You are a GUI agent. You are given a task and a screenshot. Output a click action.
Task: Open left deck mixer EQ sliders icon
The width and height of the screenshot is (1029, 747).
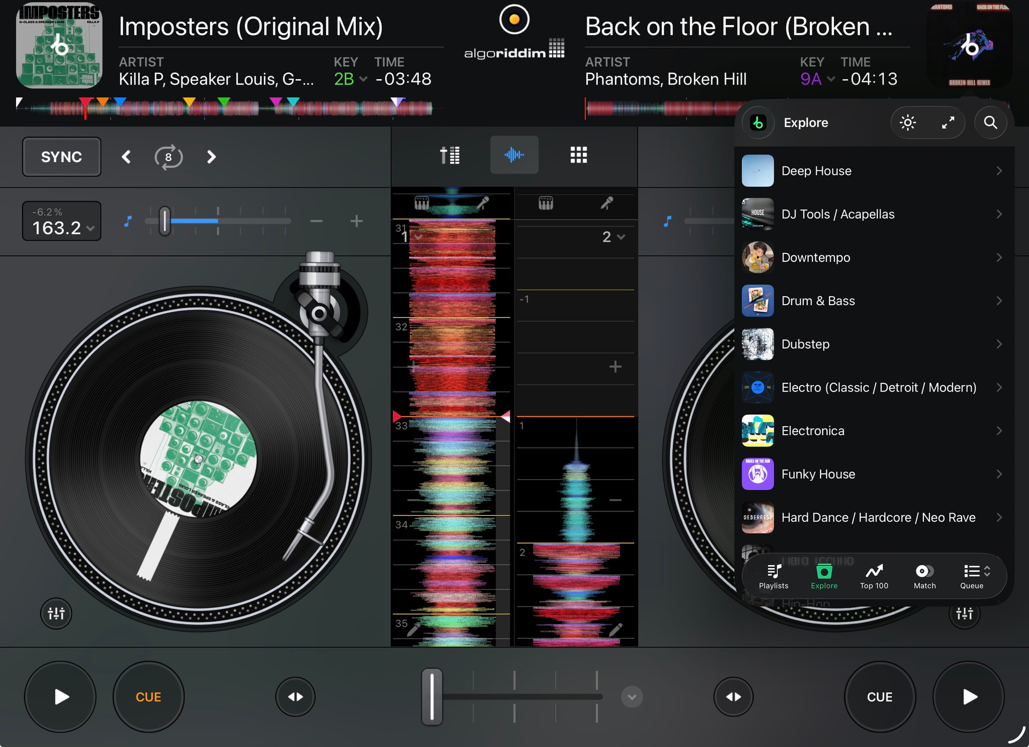[x=56, y=613]
